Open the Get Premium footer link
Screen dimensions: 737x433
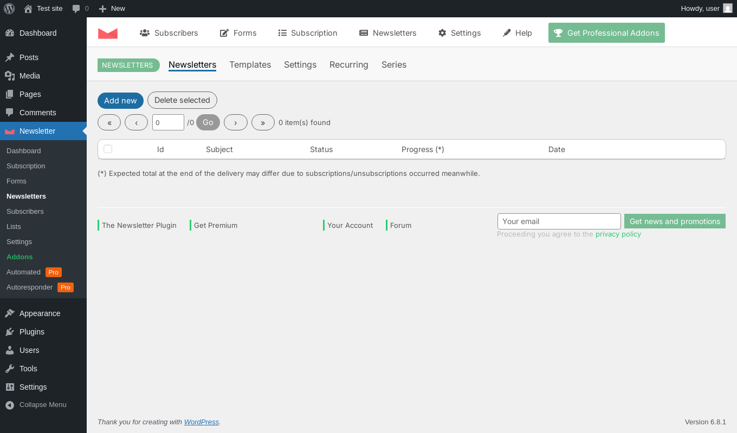[216, 225]
